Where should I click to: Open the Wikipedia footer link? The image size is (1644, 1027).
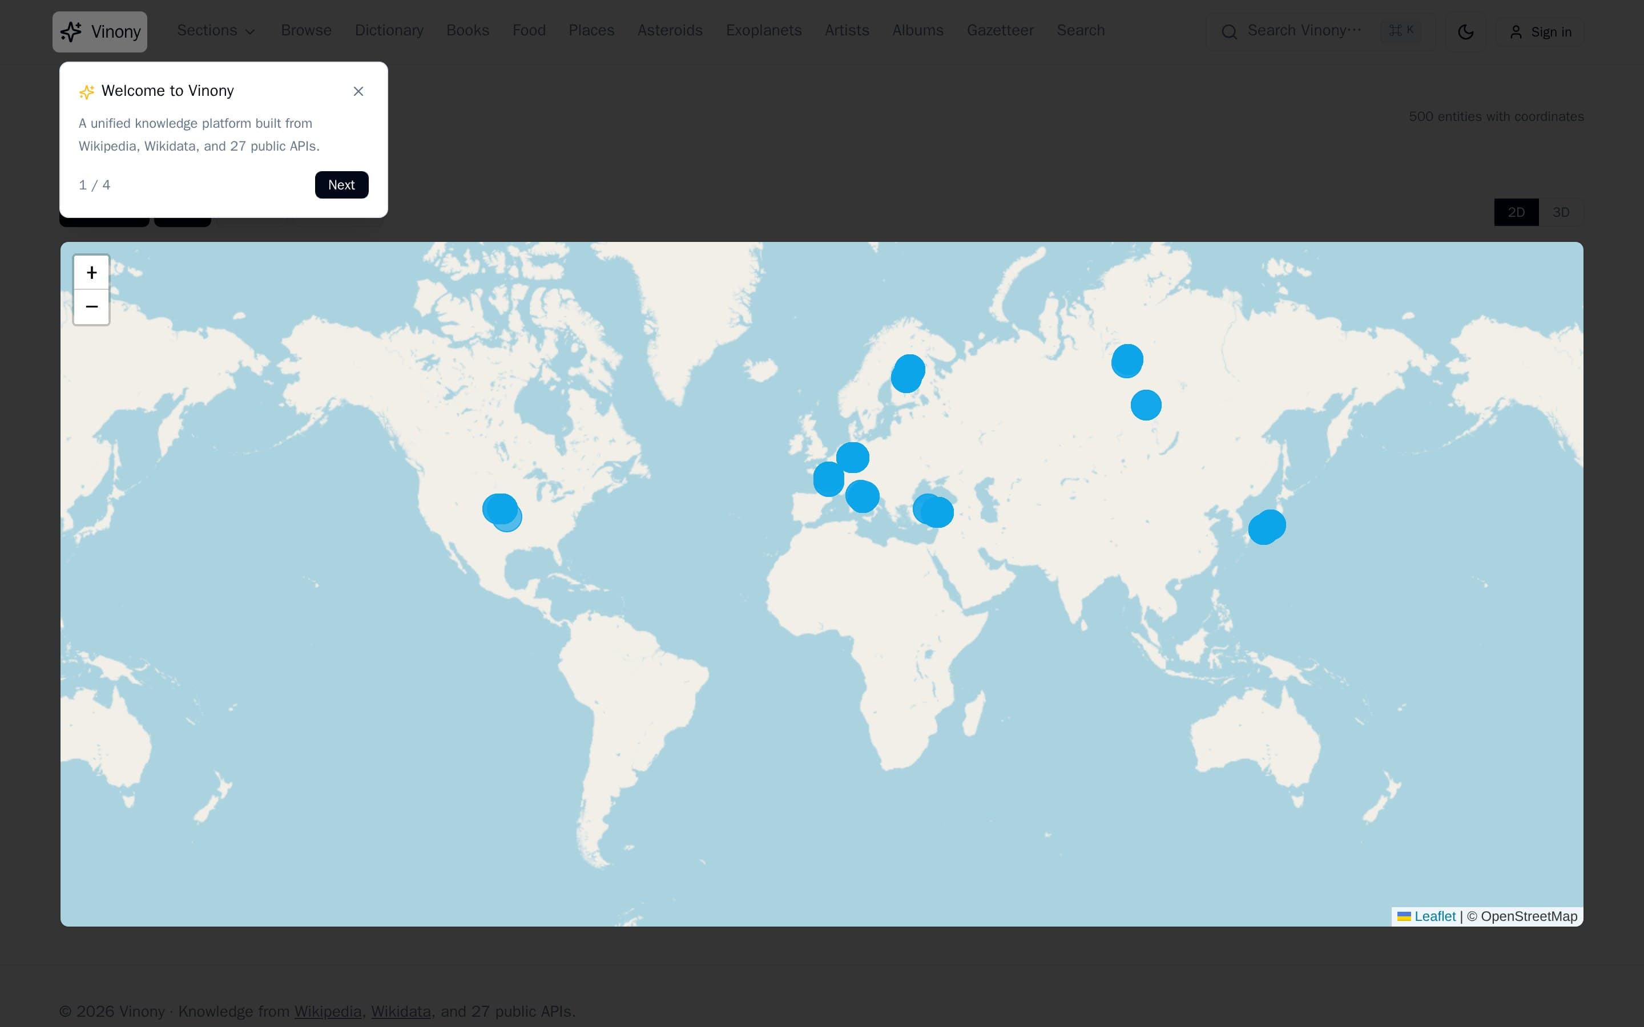coord(328,1012)
